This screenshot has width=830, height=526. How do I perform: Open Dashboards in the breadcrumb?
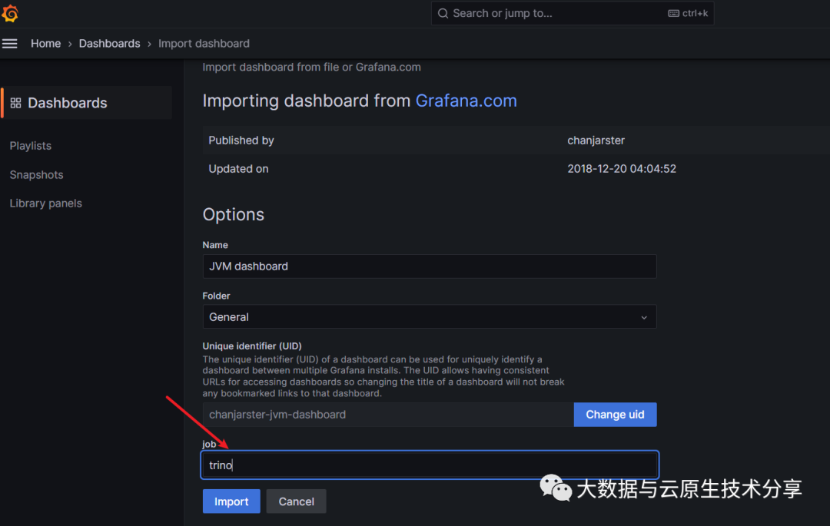(110, 43)
